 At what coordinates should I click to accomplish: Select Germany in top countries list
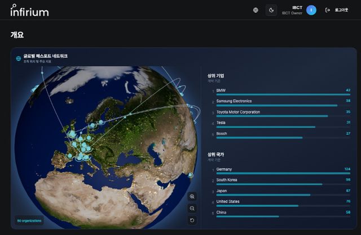(x=224, y=169)
